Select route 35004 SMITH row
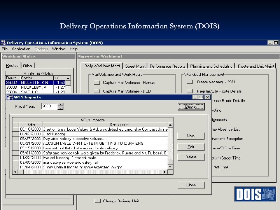This screenshot has width=280, height=210. pos(35,92)
